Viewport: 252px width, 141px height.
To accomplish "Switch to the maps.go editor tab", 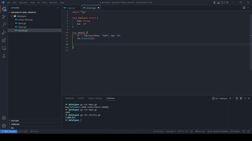I will coord(71,8).
